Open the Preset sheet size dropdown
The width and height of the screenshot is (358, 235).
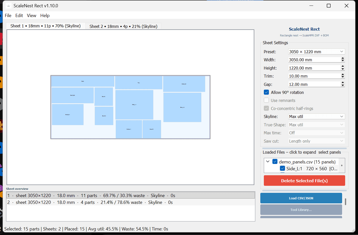tap(316, 52)
